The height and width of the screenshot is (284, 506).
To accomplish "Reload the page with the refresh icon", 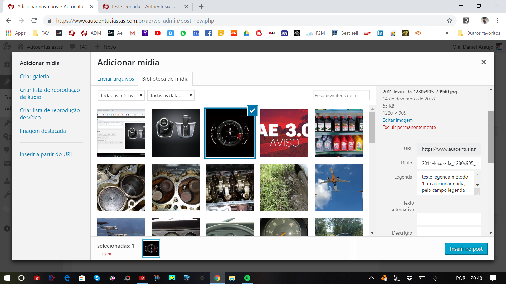I will pos(34,21).
